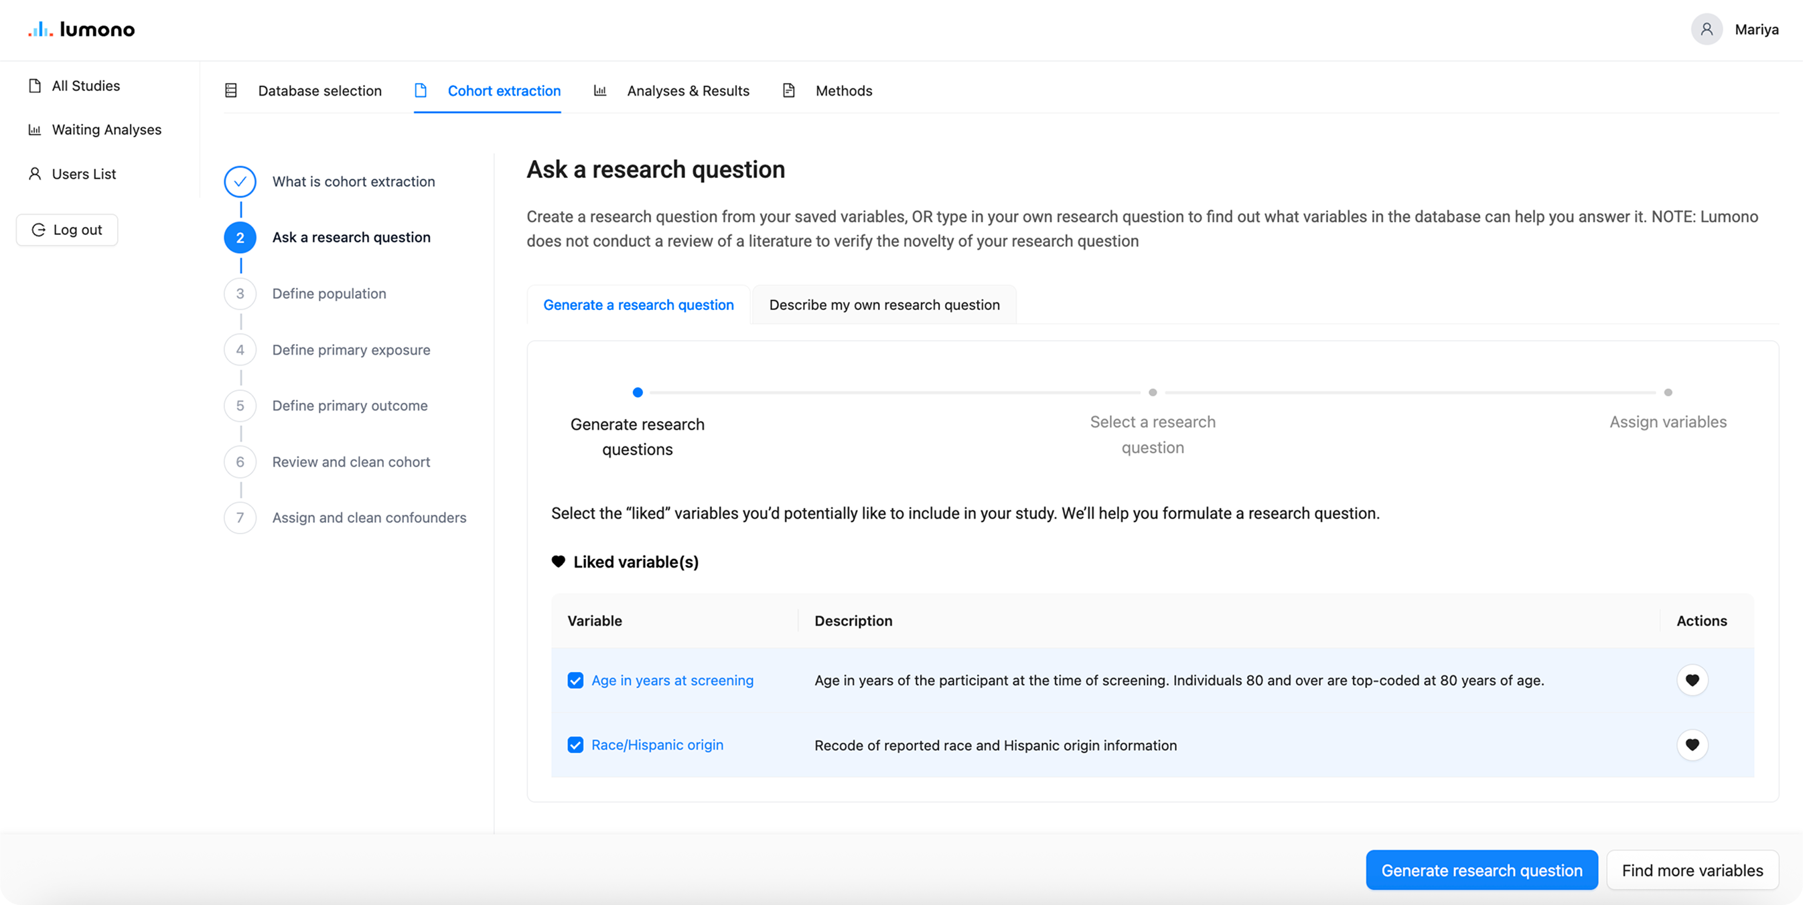The height and width of the screenshot is (905, 1803).
Task: Click the Methods document icon
Action: click(x=789, y=90)
